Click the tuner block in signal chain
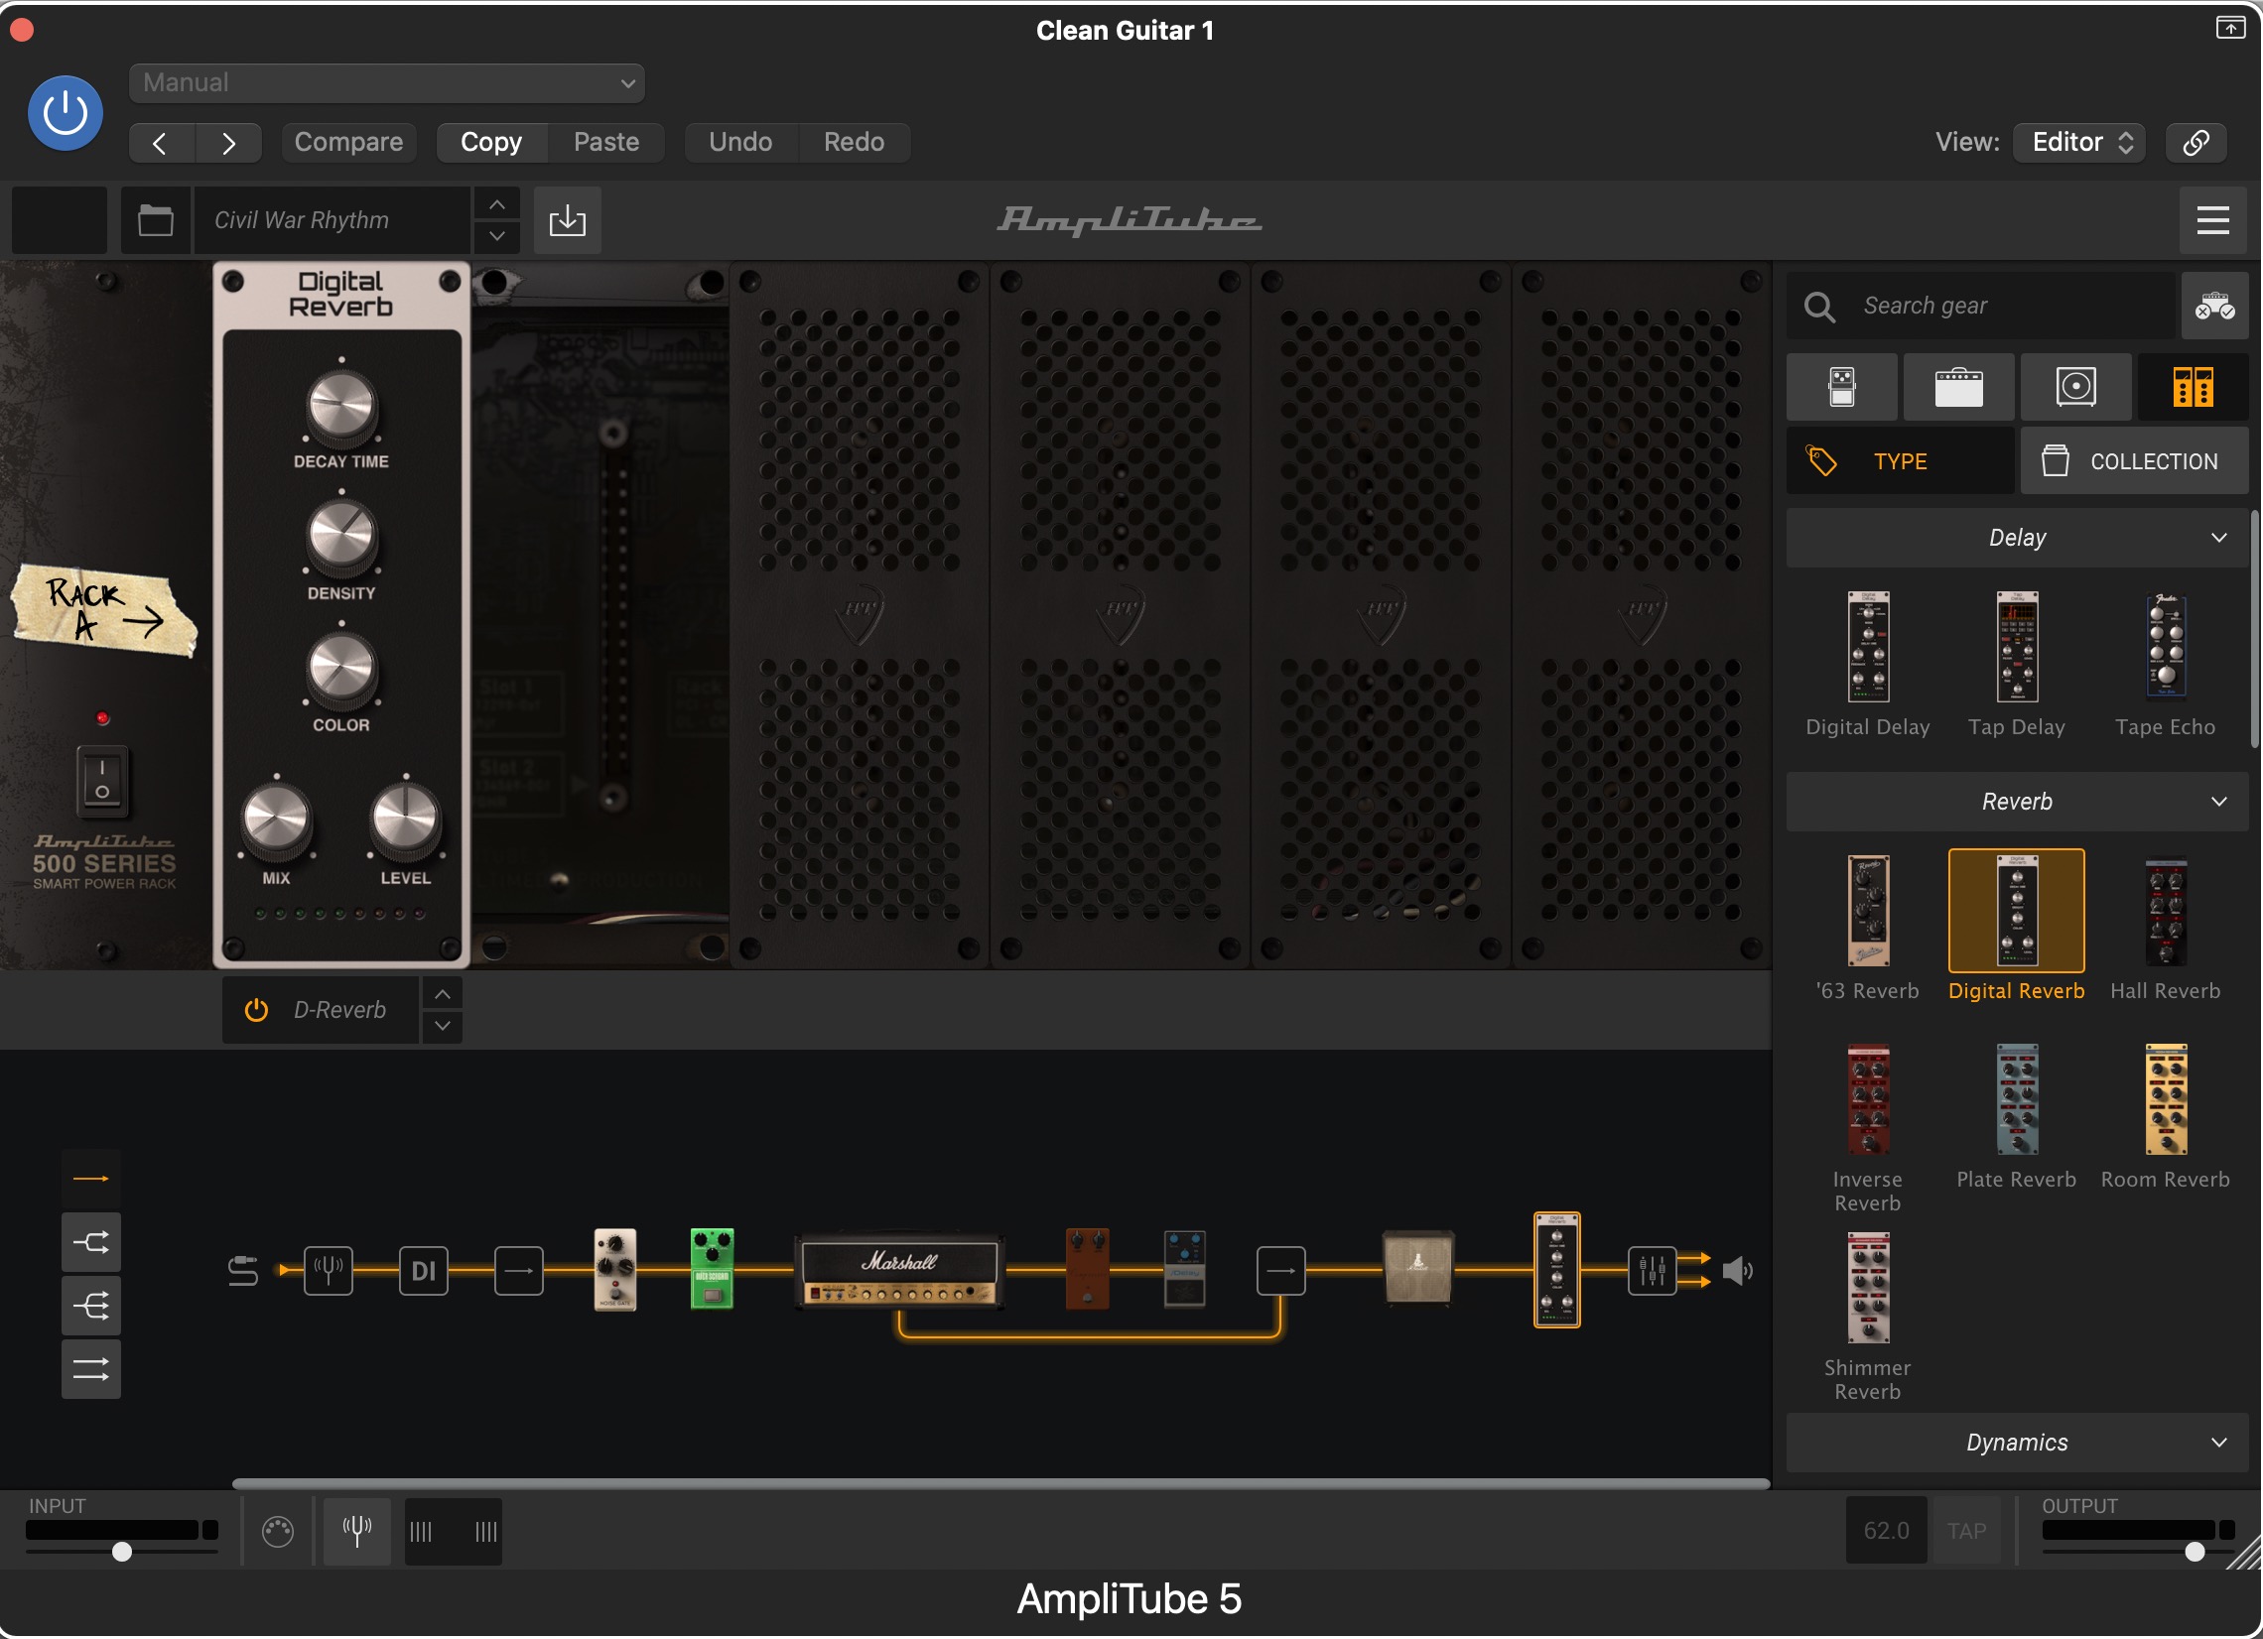2263x1639 pixels. tap(329, 1271)
